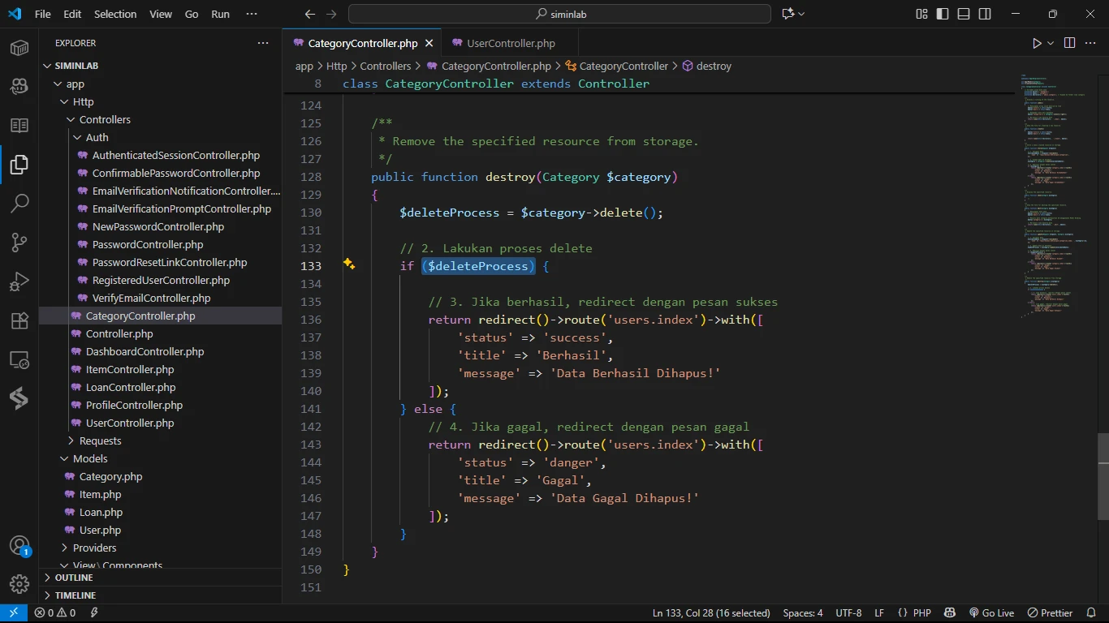Click the editor vertical scrollbar thumb
Image resolution: width=1109 pixels, height=623 pixels.
point(1103,477)
